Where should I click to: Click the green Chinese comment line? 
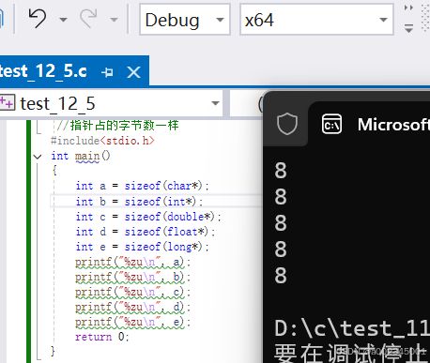pos(117,126)
